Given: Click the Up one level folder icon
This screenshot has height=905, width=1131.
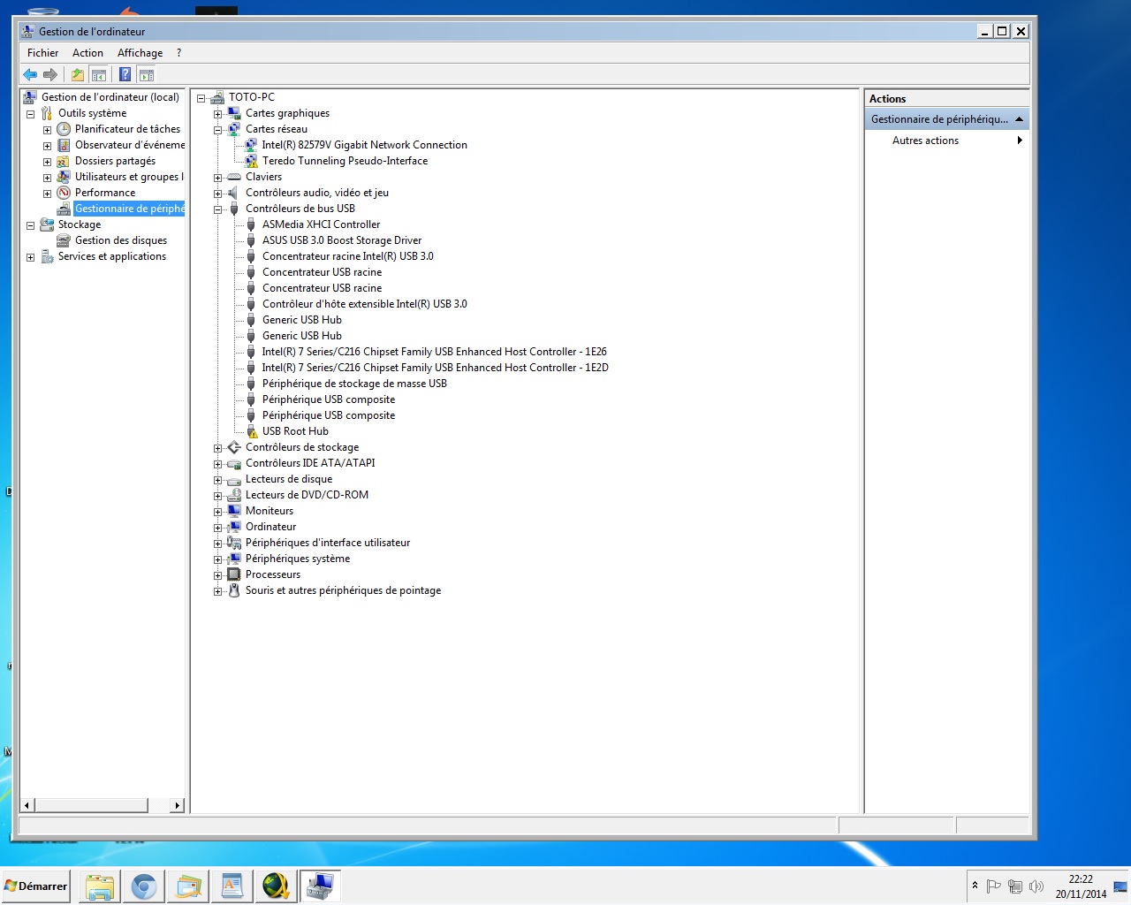Looking at the screenshot, I should point(78,75).
